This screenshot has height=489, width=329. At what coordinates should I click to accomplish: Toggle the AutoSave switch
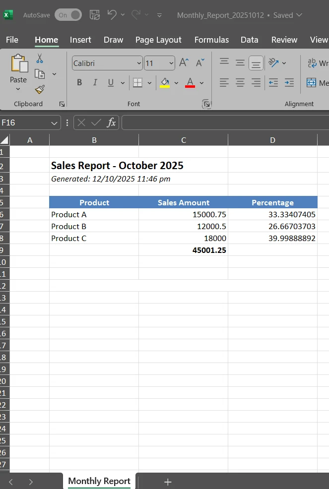[x=68, y=15]
